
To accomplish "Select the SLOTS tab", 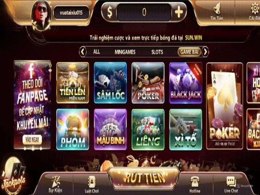I will 157,52.
